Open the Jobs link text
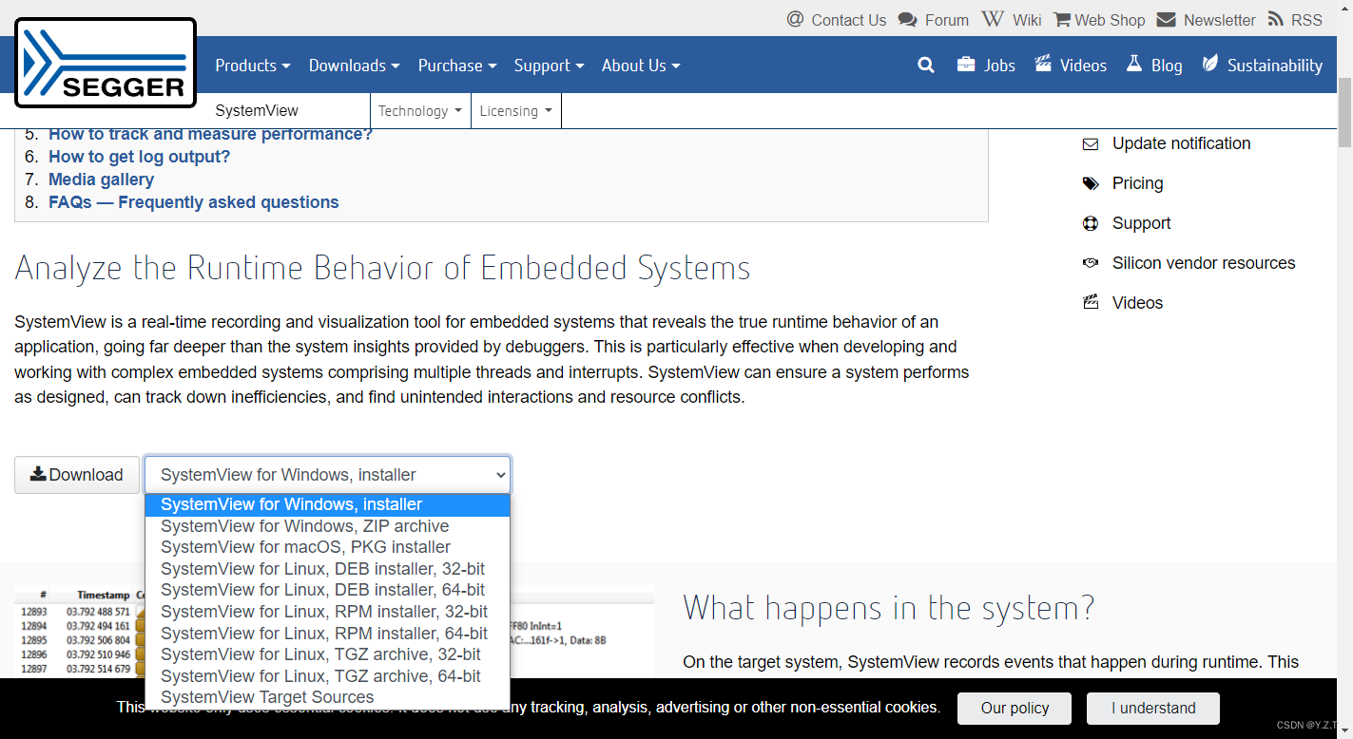1353x739 pixels. pyautogui.click(x=999, y=66)
